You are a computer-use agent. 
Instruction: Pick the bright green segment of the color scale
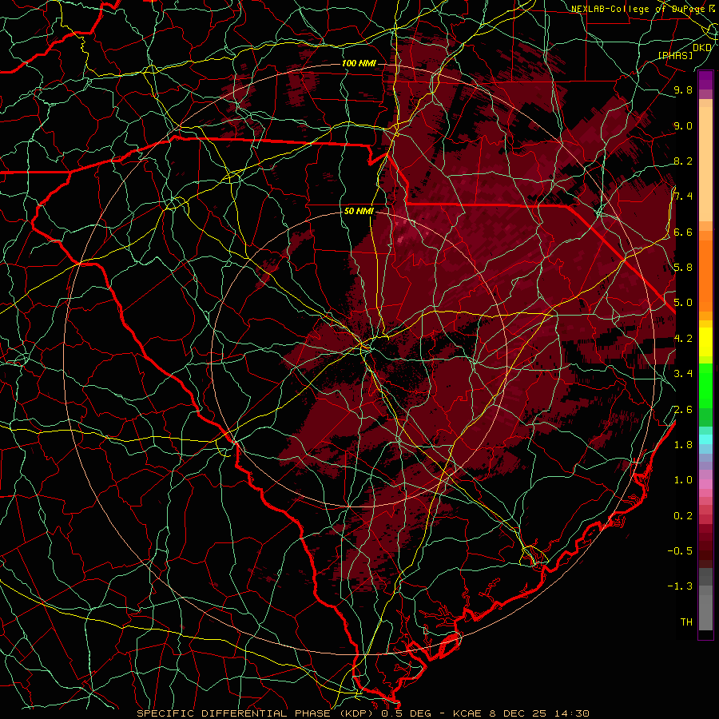point(705,384)
